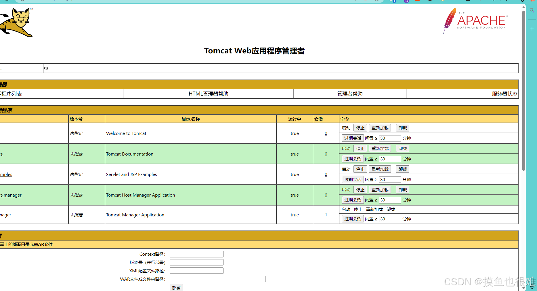
Task: Undeploy the Welcome to Tomcat application
Action: (x=403, y=128)
